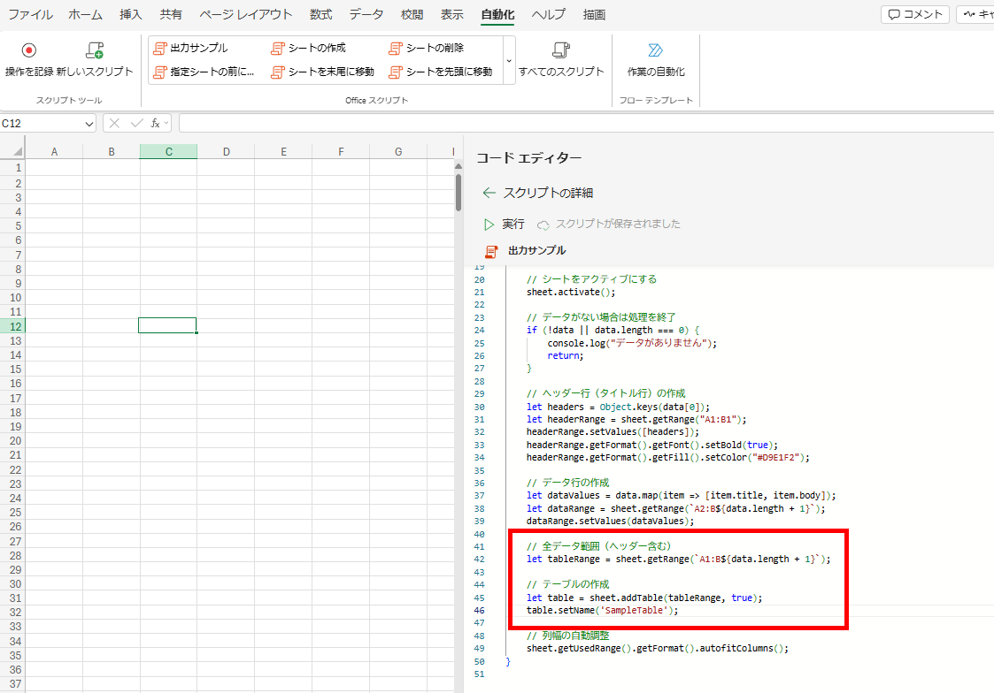The width and height of the screenshot is (994, 693).
Task: Select cell C12 in the worksheet
Action: coord(167,326)
